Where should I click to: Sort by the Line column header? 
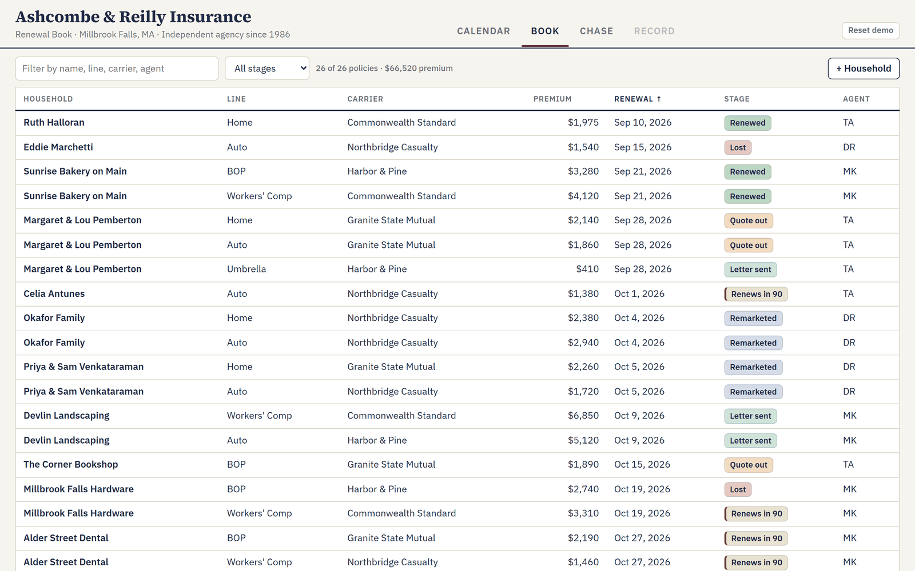coord(236,99)
